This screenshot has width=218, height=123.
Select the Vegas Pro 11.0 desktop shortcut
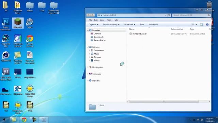tap(6, 41)
